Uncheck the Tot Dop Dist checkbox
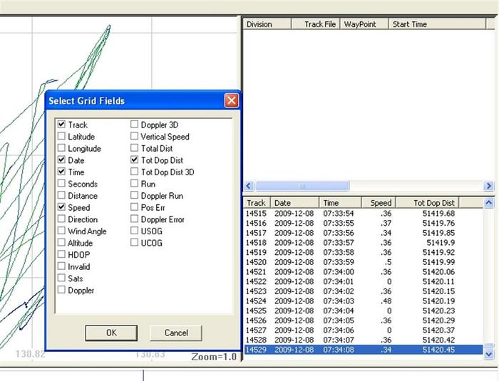This screenshot has height=381, width=499. click(x=135, y=161)
